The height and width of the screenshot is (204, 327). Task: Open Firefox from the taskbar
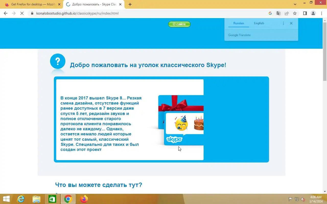click(84, 199)
